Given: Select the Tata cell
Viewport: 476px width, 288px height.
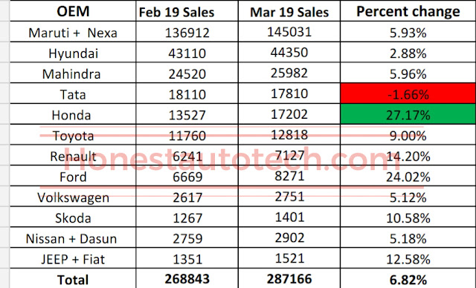Looking at the screenshot, I should pos(73,94).
